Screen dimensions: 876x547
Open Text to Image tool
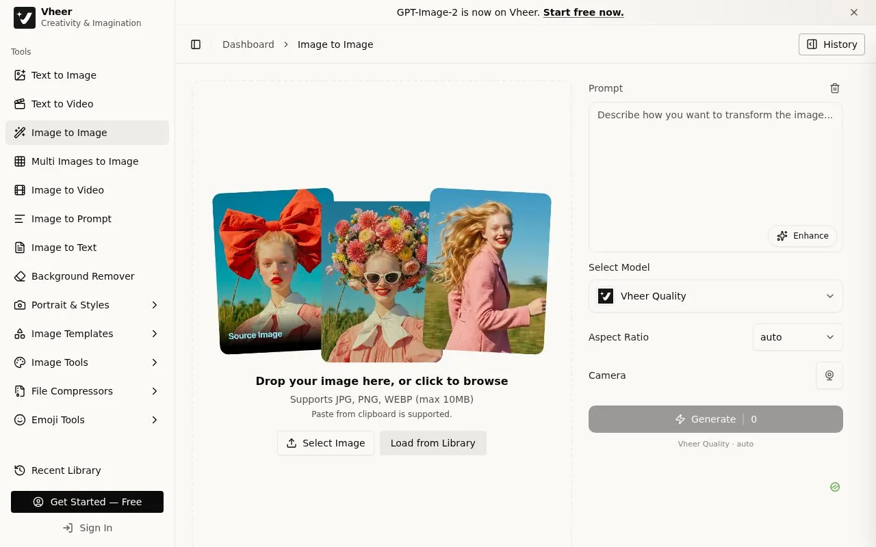click(87, 75)
